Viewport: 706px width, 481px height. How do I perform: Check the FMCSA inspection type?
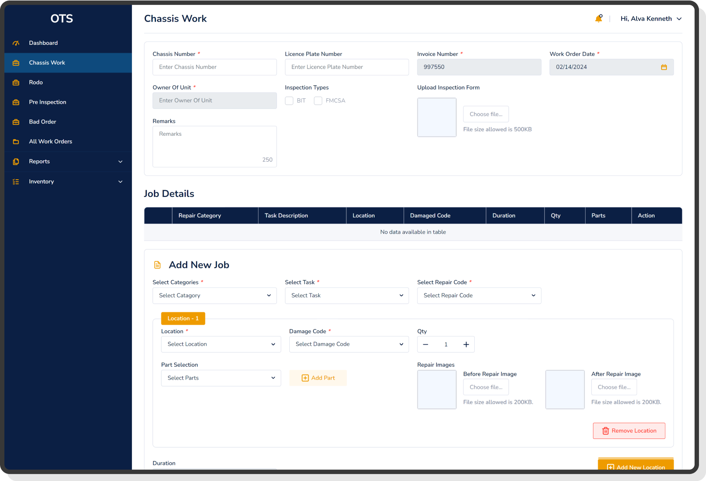(x=318, y=101)
